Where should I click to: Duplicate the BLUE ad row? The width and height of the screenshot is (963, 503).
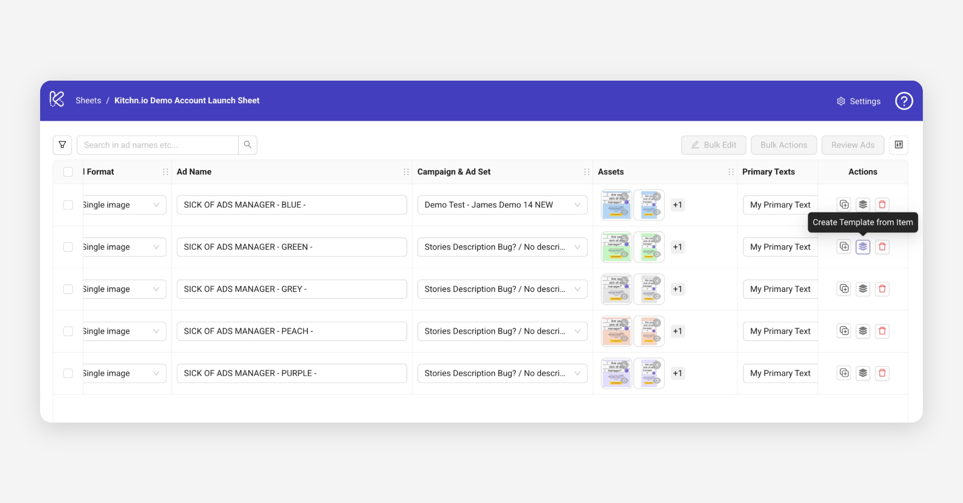point(844,205)
